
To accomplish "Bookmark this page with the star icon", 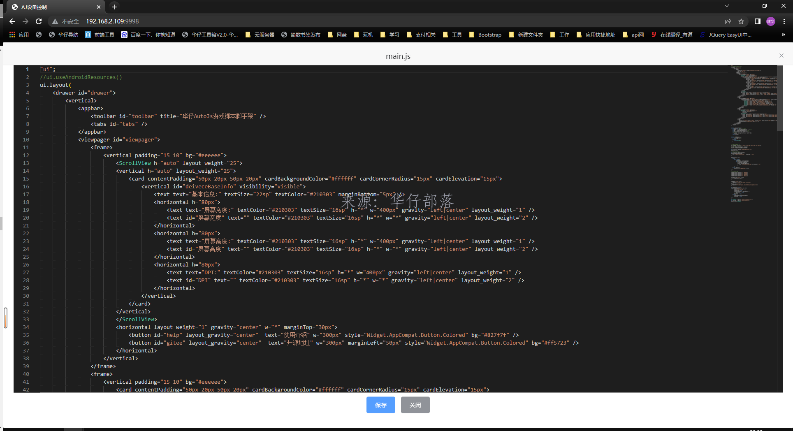I will 741,21.
